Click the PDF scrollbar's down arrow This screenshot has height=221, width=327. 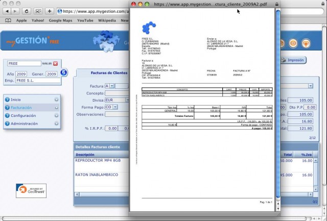278,209
